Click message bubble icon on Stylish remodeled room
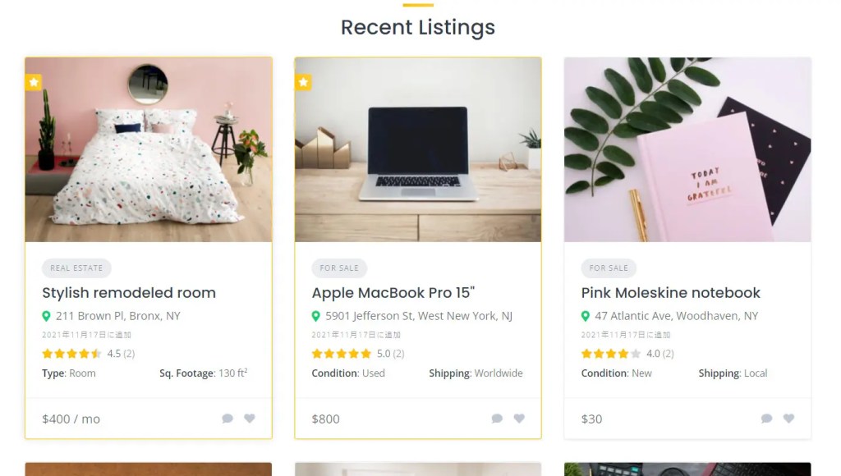 click(227, 418)
